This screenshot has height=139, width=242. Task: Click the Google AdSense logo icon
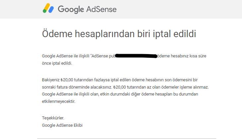[x=48, y=8]
